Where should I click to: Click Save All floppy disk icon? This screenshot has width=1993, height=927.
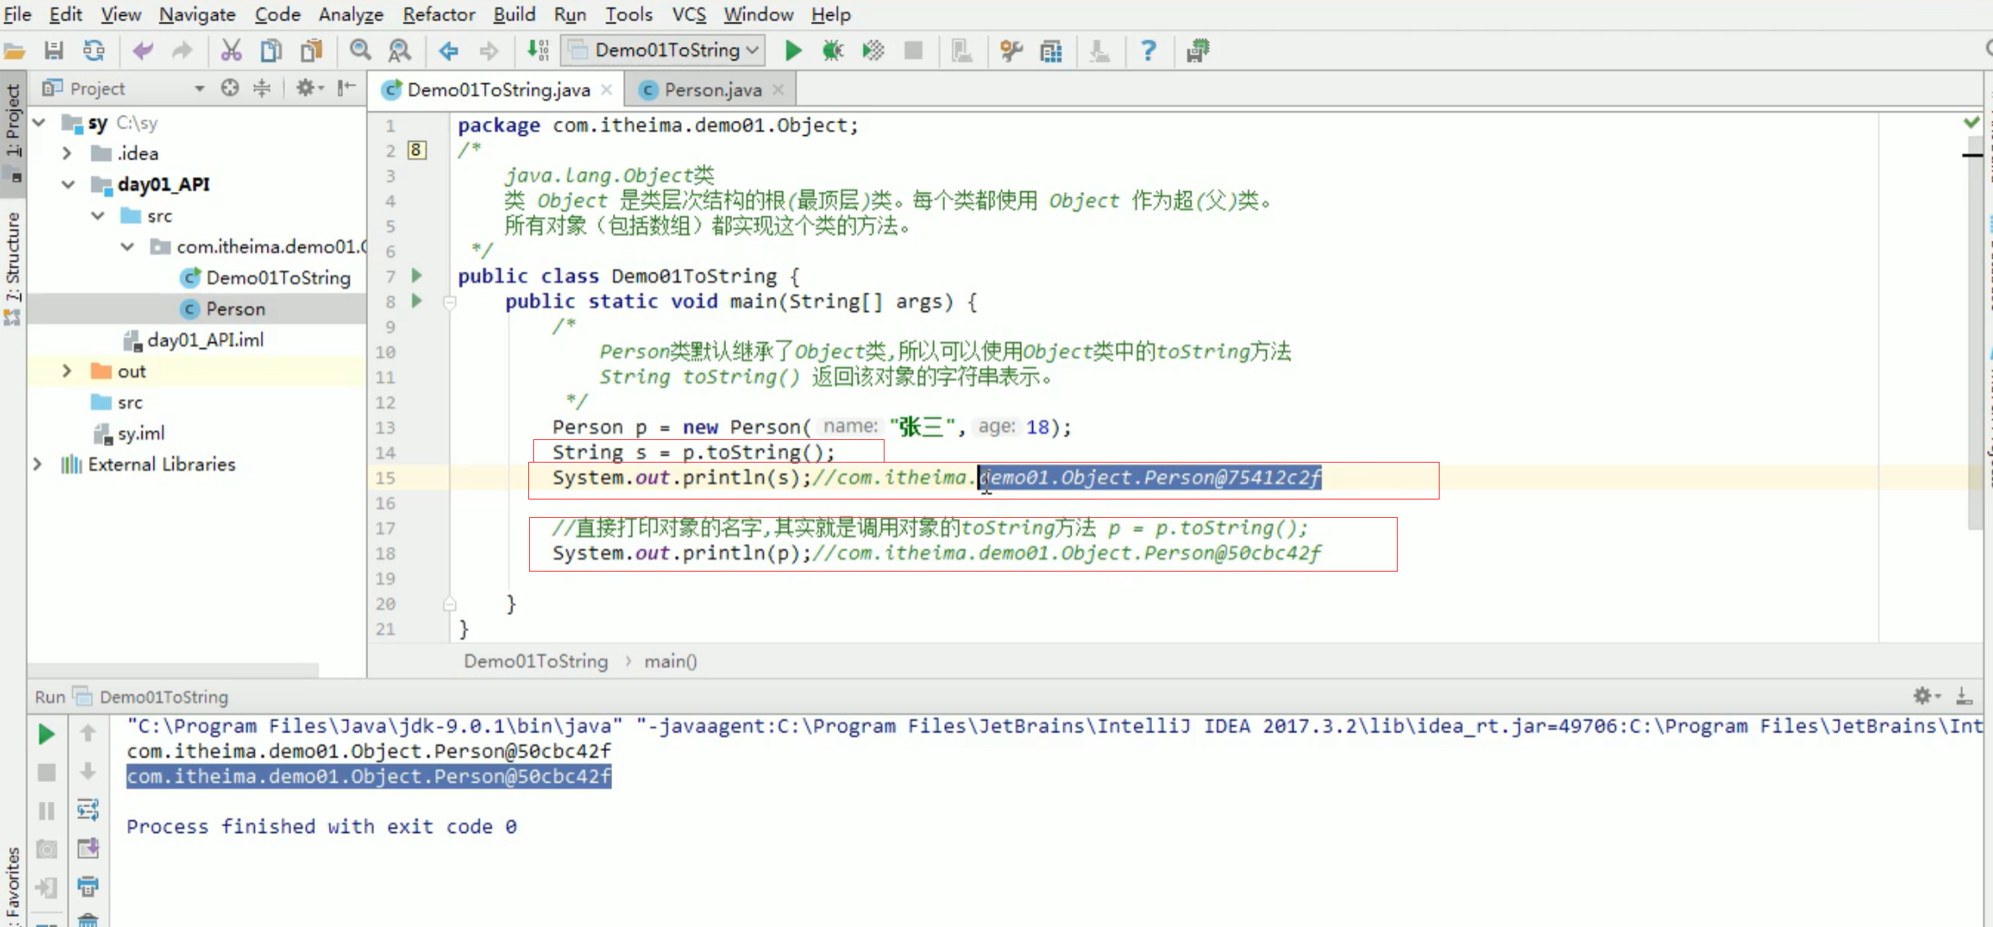click(x=54, y=51)
